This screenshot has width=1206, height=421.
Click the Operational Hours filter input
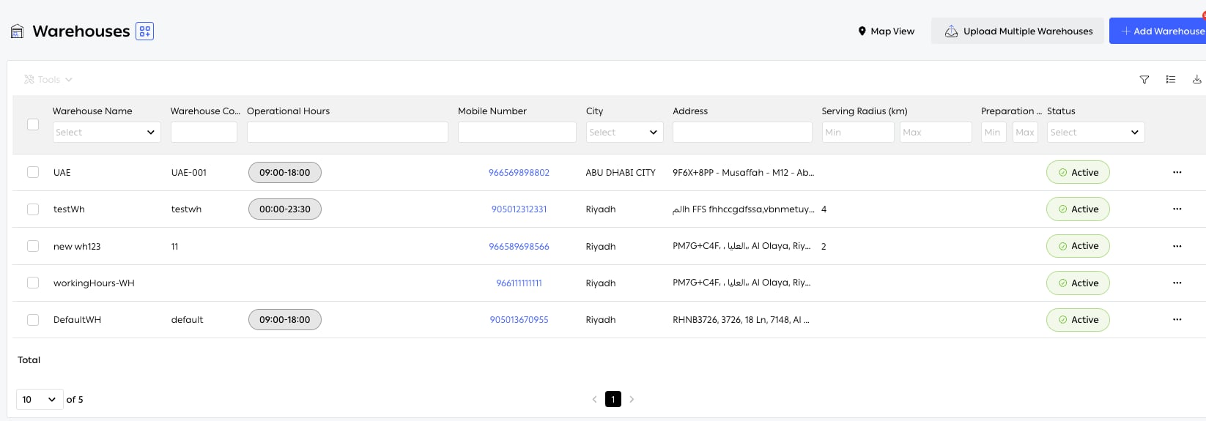point(347,132)
